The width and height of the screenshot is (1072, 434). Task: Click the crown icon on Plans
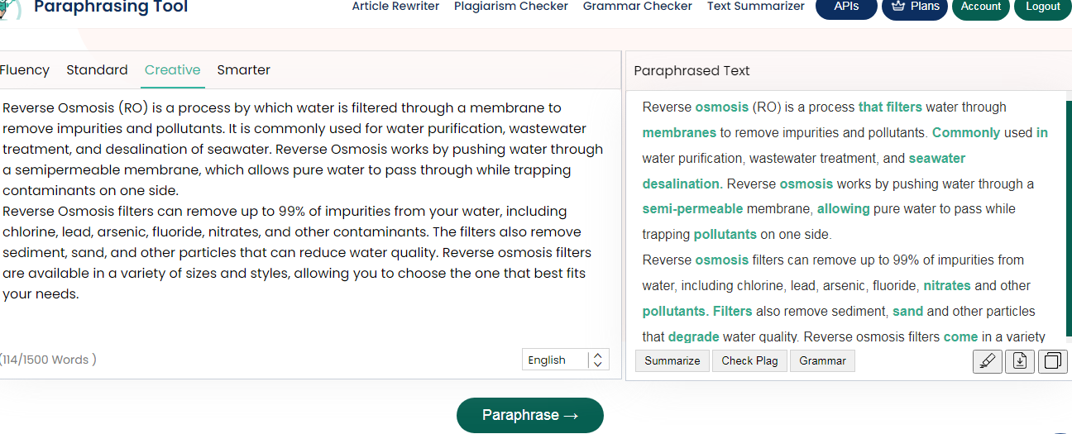coord(897,7)
